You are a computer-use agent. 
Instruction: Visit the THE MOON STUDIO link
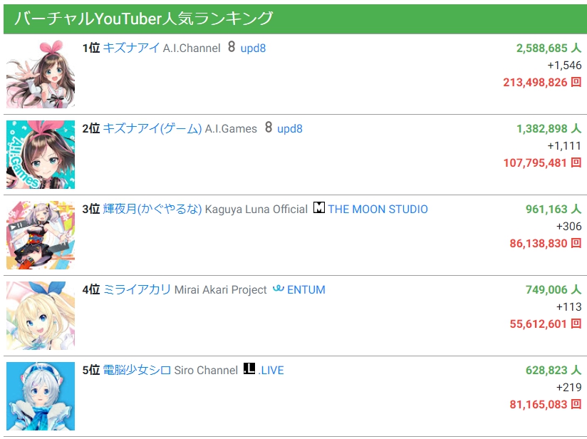pyautogui.click(x=376, y=210)
